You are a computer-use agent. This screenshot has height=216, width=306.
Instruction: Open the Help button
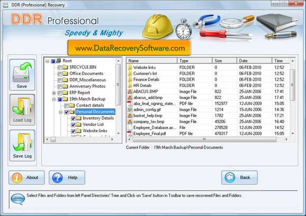coord(67,178)
